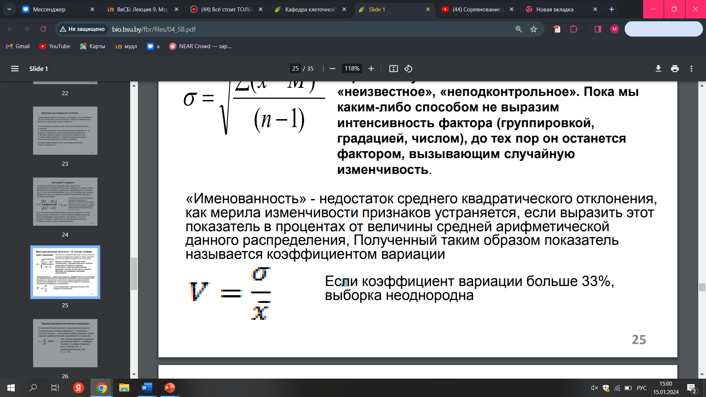Select page 26 thumbnail
Image resolution: width=706 pixels, height=397 pixels.
click(65, 343)
